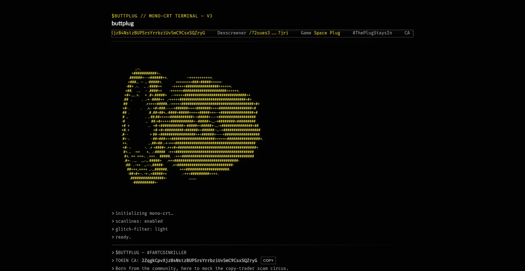Click the COPY button beside token address
The height and width of the screenshot is (271, 525).
point(268,260)
